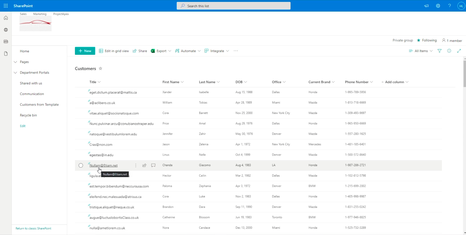Return to classic SharePoint link
Viewport: 466px width, 235px height.
(x=33, y=228)
